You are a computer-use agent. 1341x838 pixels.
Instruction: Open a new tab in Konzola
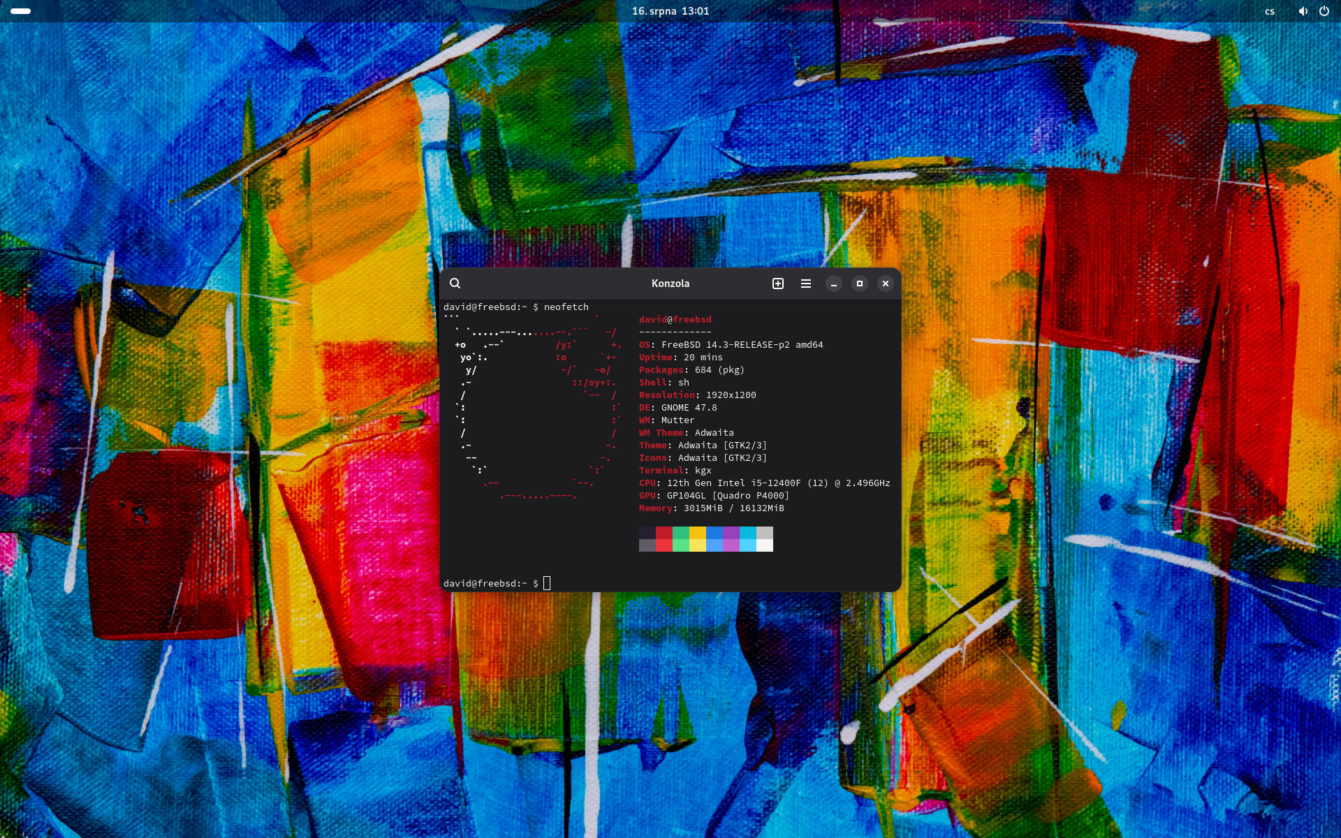pos(778,284)
